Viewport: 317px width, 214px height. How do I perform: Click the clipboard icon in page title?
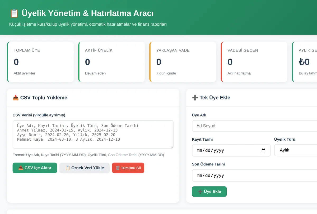point(14,13)
